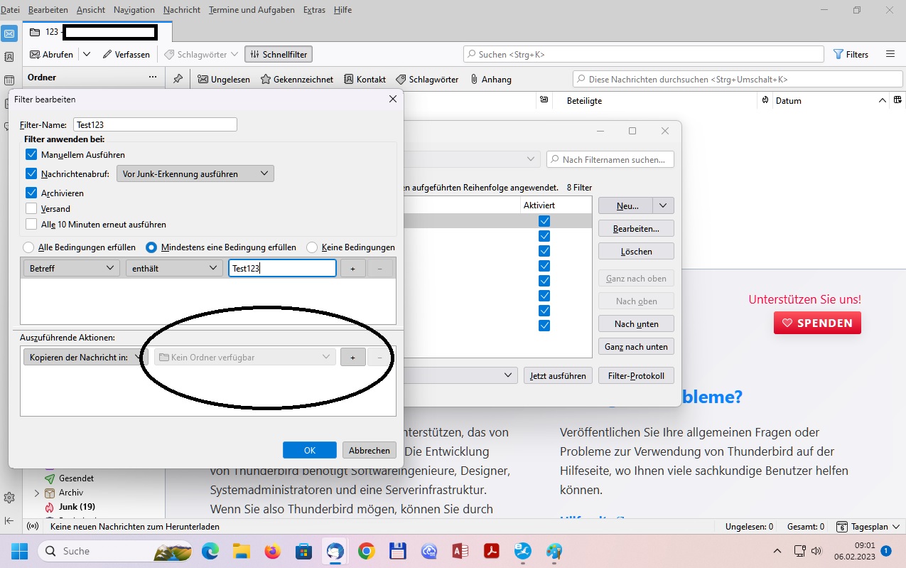Enable the Versand checkbox

[31, 208]
